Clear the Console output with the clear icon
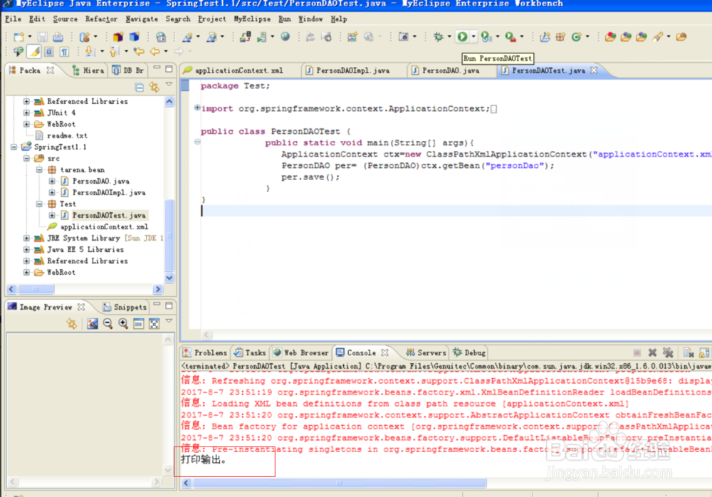The image size is (712, 497). (687, 352)
